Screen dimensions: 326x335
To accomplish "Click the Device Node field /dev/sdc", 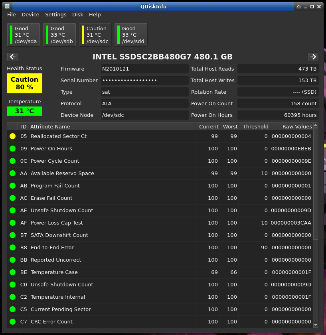I will (145, 115).
